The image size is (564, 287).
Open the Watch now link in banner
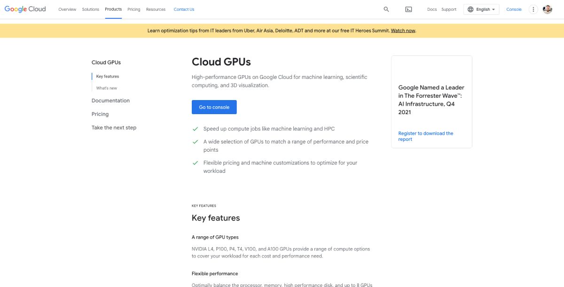[402, 30]
